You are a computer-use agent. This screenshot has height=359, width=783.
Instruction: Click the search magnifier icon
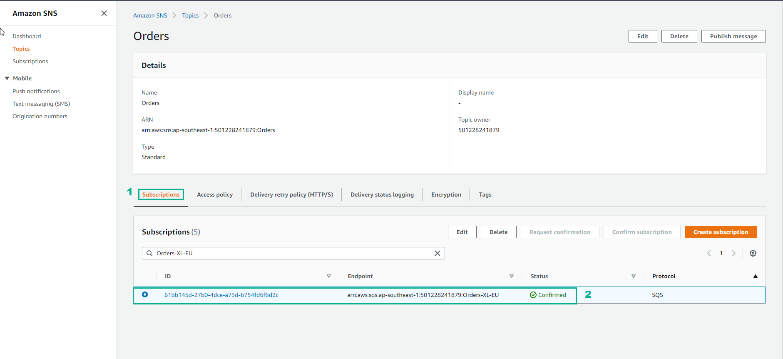point(149,253)
